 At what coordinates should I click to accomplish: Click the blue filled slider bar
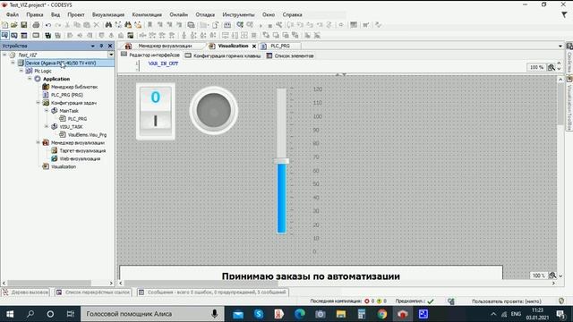coord(282,198)
